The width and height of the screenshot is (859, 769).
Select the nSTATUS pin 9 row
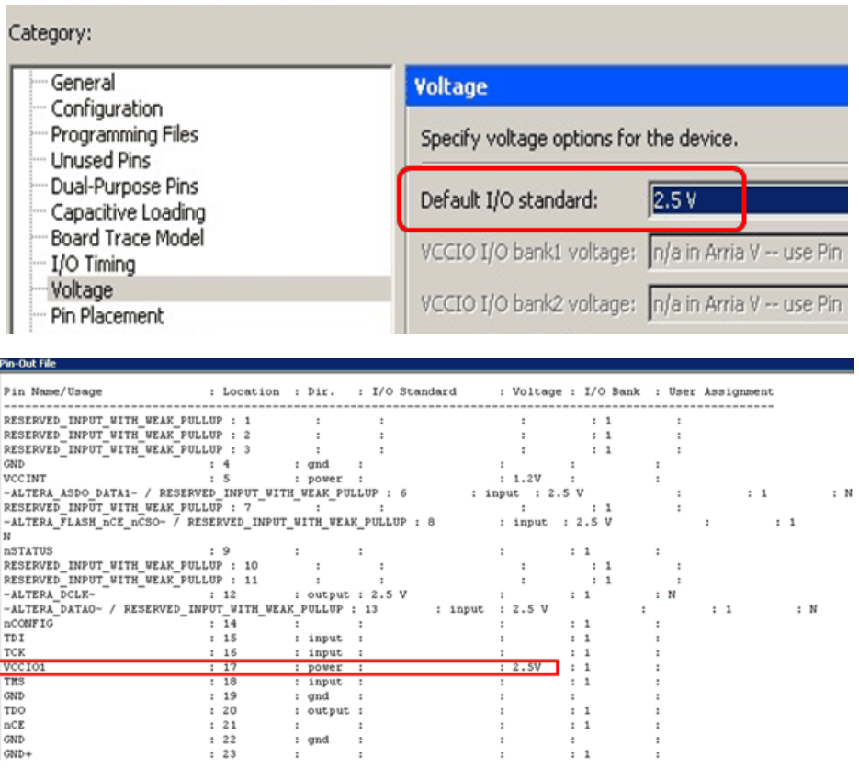tap(276, 550)
